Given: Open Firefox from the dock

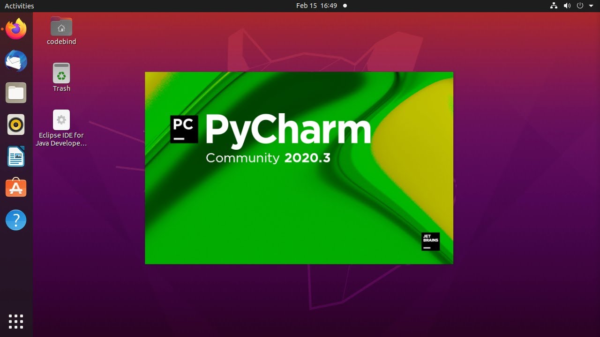Looking at the screenshot, I should tap(16, 29).
